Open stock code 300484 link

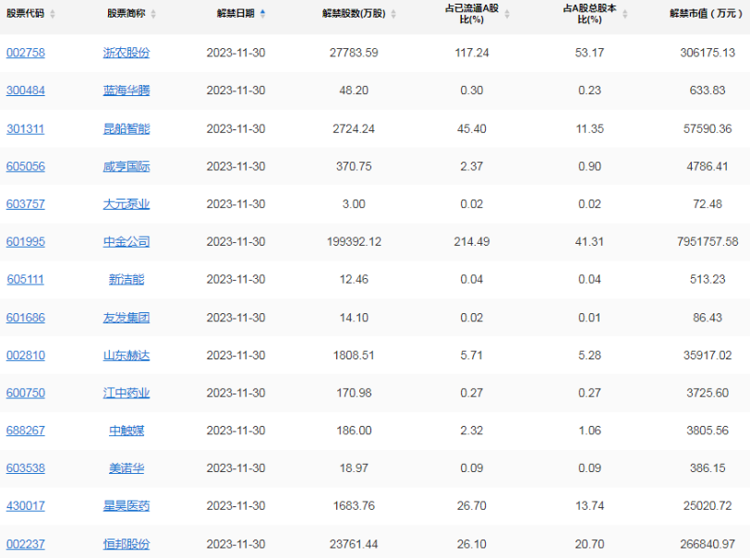point(26,91)
